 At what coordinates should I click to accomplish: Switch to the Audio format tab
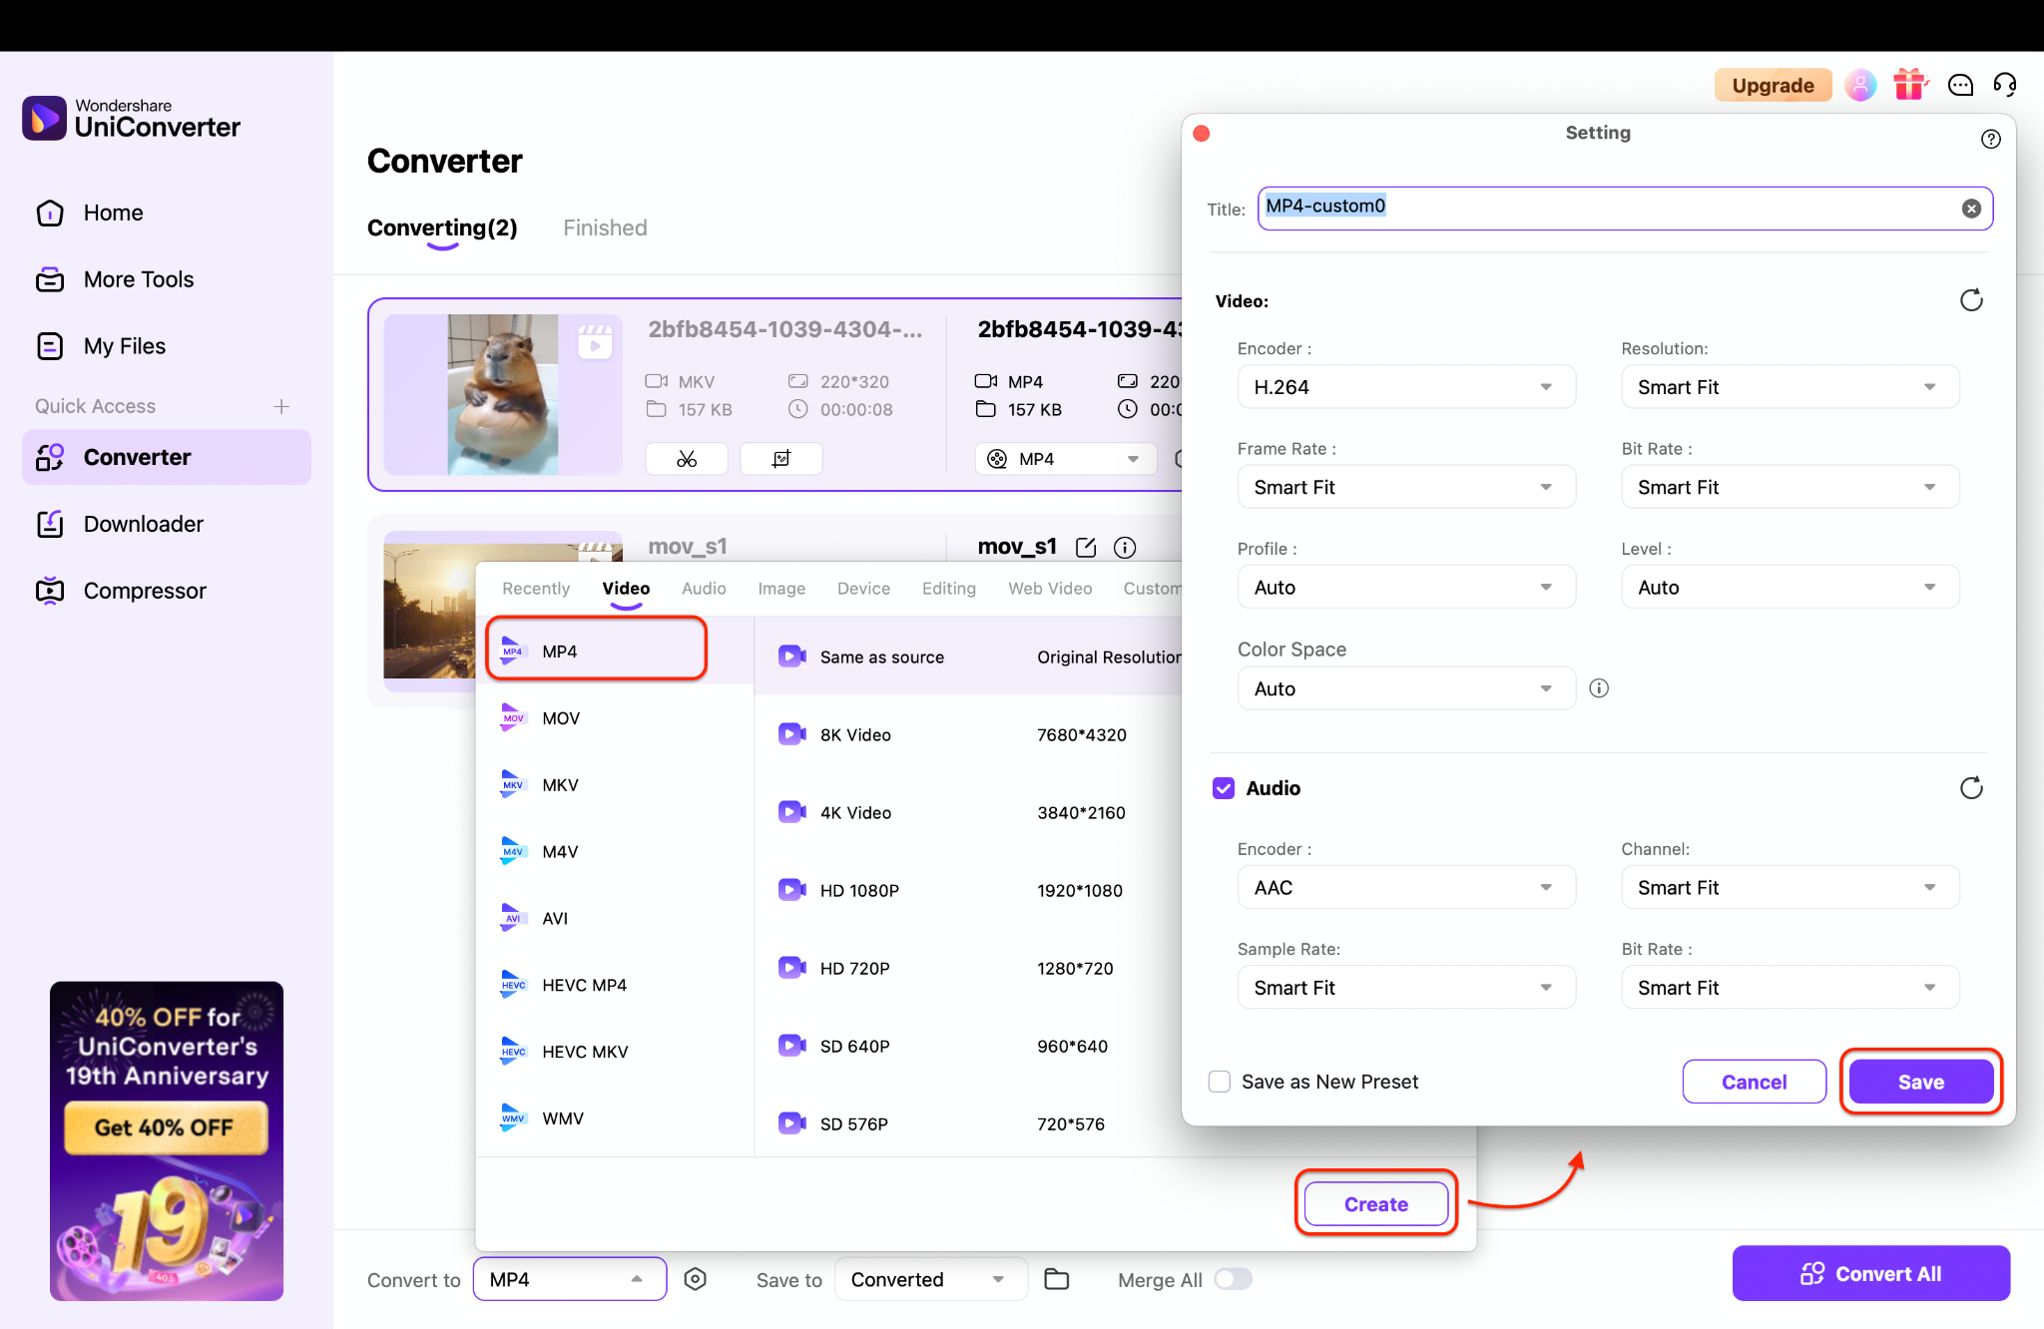point(704,589)
